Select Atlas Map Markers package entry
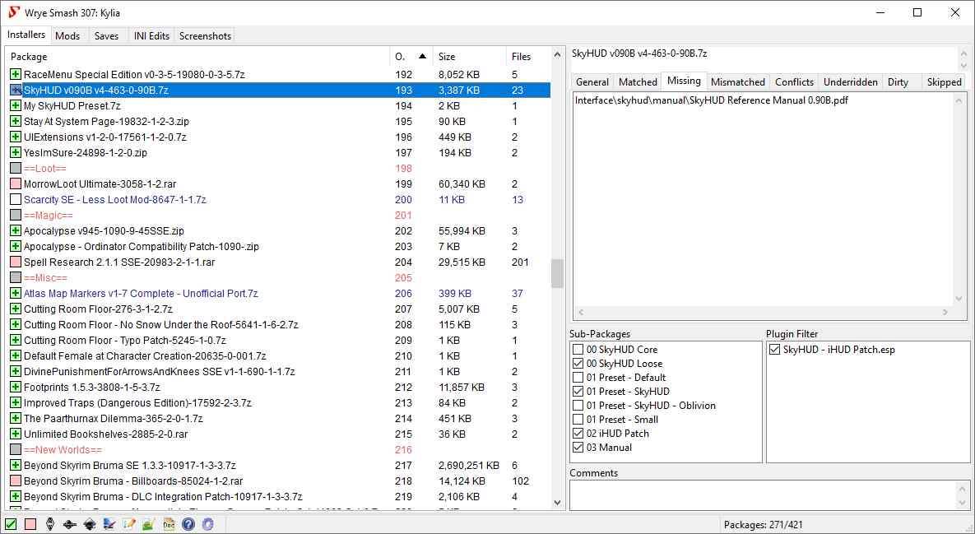The width and height of the screenshot is (975, 534). tap(140, 294)
